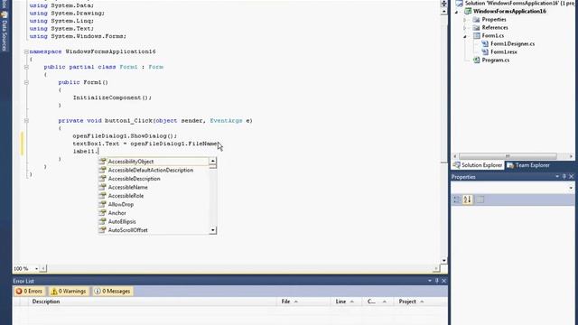Click the property icon beside AccessibleRole
This screenshot has height=325, width=578.
[x=102, y=196]
